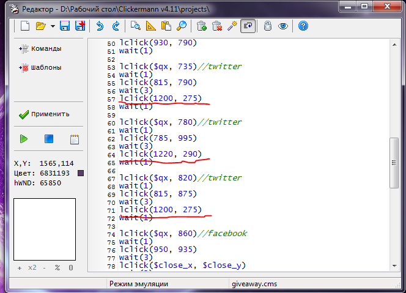Image resolution: width=406 pixels, height=293 pixels.
Task: Click giveaway.cms file name in status bar
Action: tap(254, 284)
